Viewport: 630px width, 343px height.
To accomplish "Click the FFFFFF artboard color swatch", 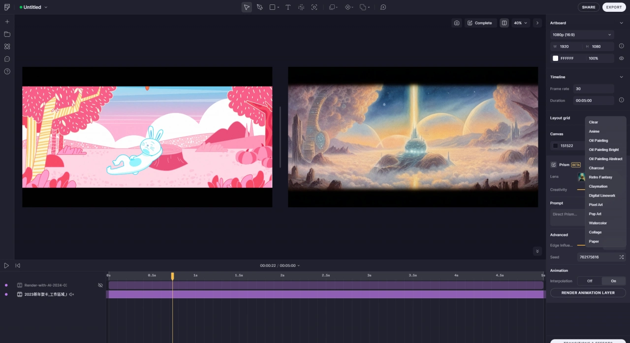I will (x=555, y=58).
